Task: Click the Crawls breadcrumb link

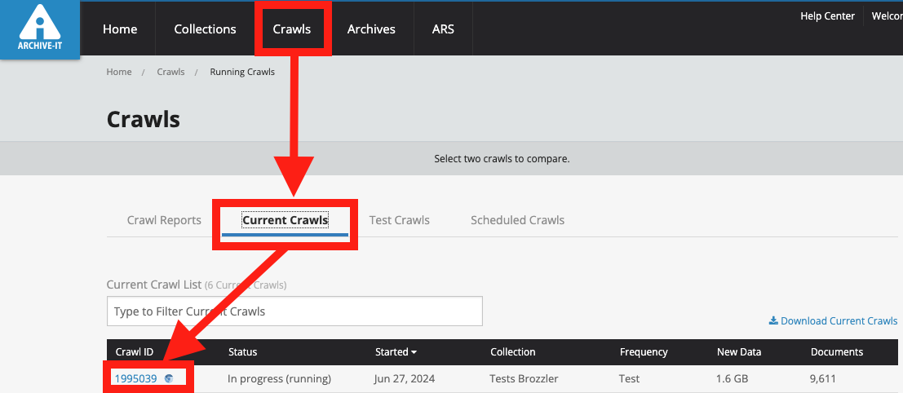Action: [170, 72]
